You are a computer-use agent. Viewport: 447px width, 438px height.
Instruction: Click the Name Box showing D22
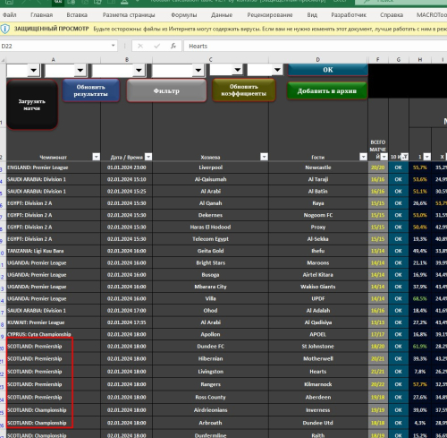pos(55,46)
